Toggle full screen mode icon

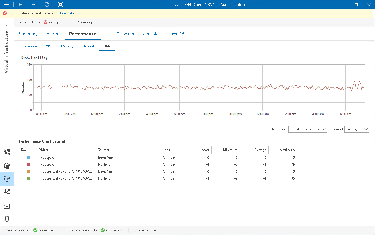[60, 4]
